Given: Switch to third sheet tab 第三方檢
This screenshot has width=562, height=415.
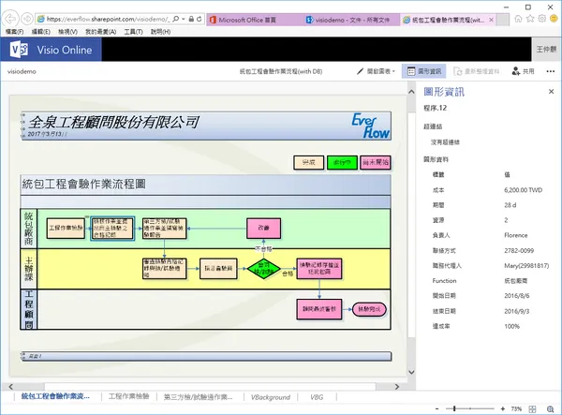Looking at the screenshot, I should click(x=199, y=396).
